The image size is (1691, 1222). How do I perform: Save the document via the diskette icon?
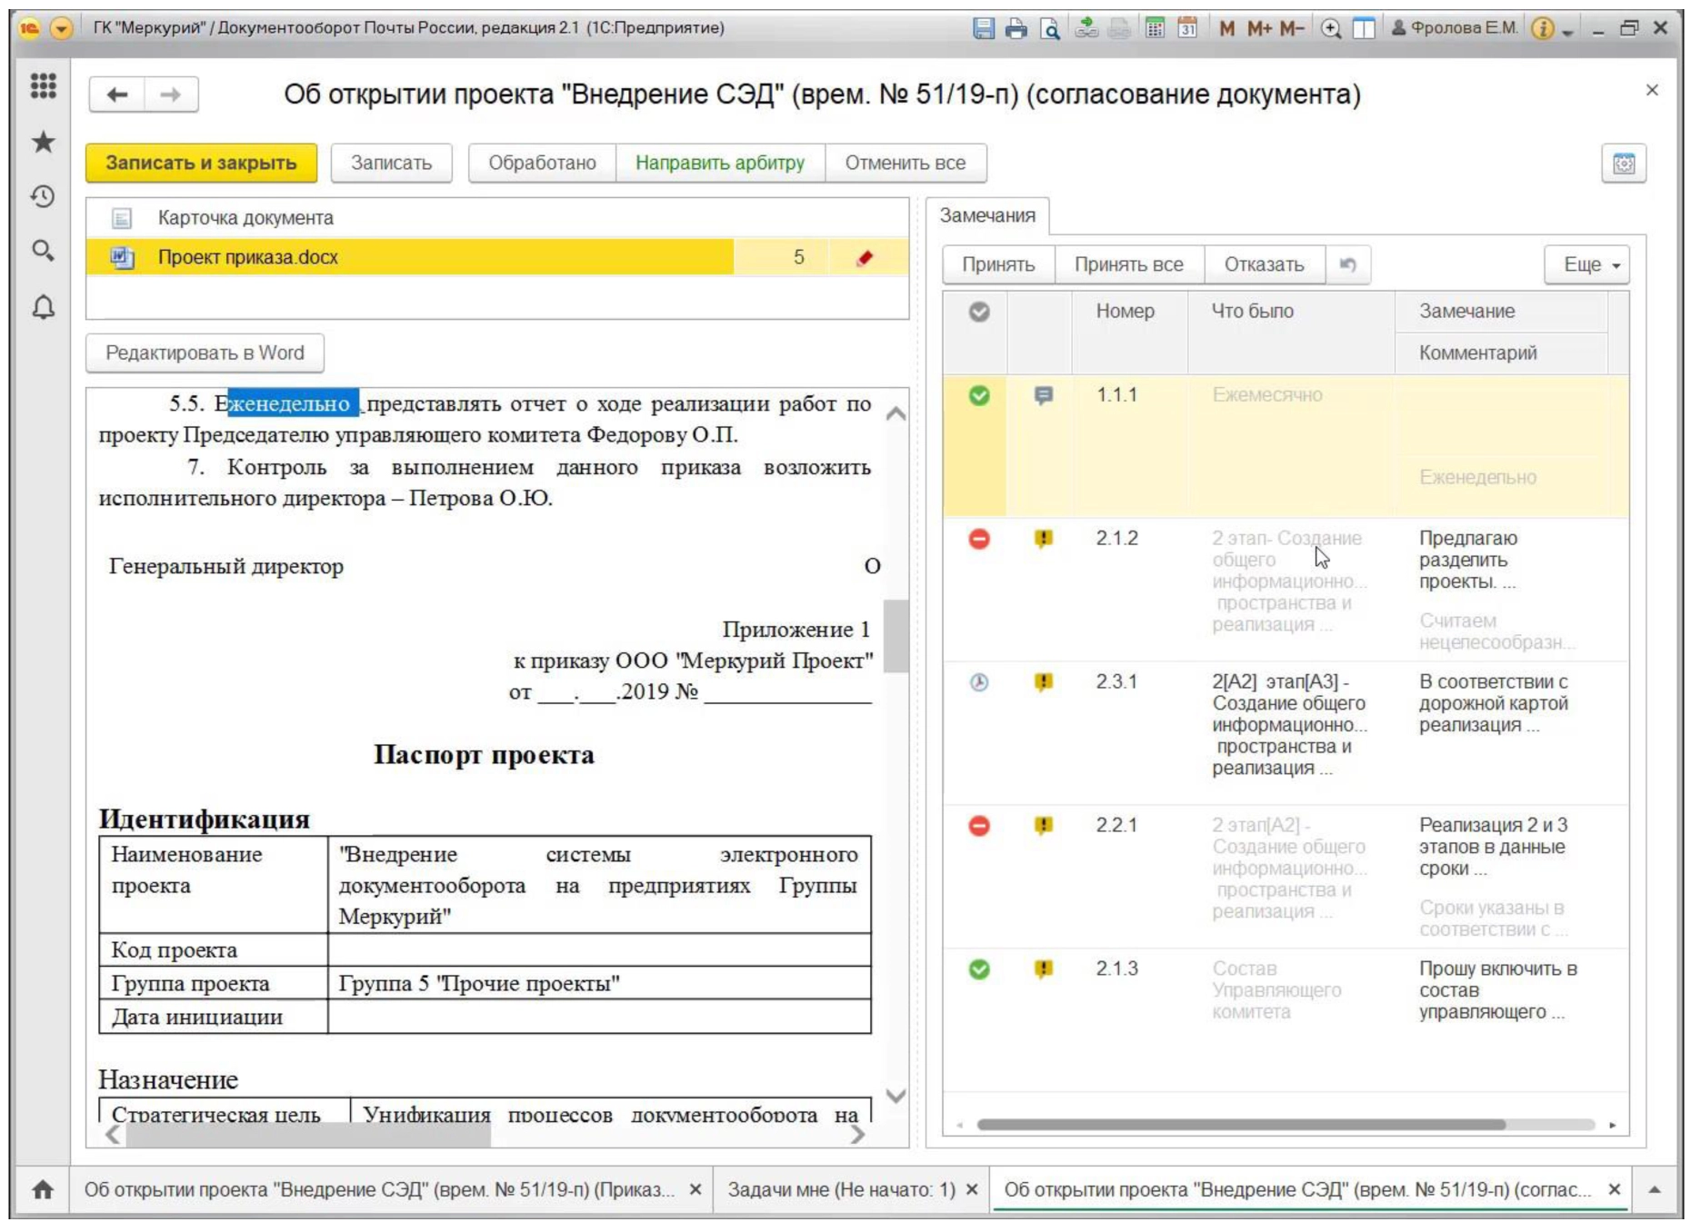point(985,27)
